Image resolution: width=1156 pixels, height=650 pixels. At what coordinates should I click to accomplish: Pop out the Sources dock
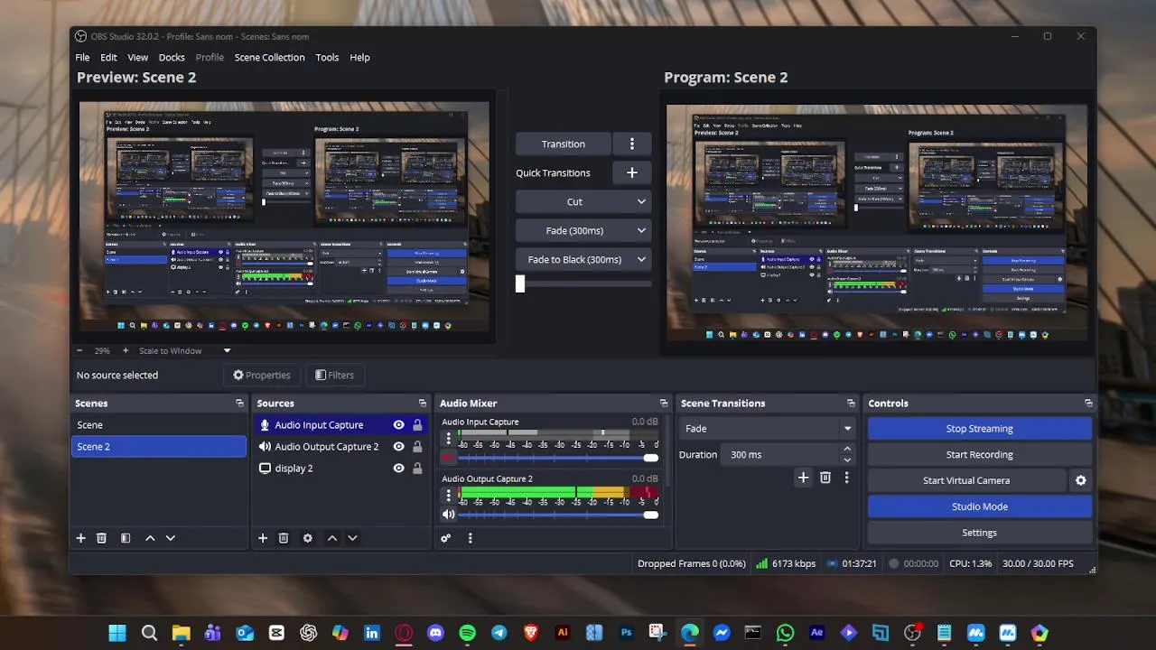[422, 404]
